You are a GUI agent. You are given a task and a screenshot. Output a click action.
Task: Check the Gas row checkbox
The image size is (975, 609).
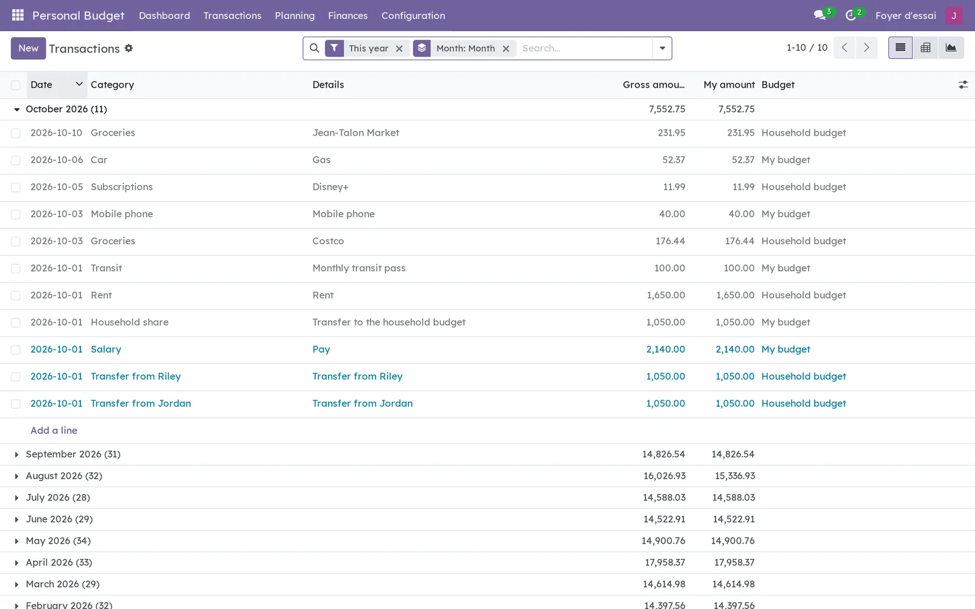pyautogui.click(x=16, y=160)
